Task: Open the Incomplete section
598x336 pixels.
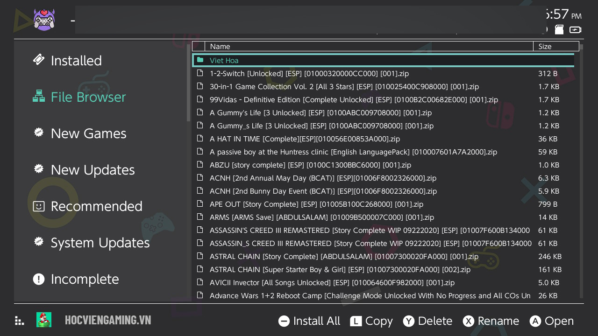Action: click(76, 279)
